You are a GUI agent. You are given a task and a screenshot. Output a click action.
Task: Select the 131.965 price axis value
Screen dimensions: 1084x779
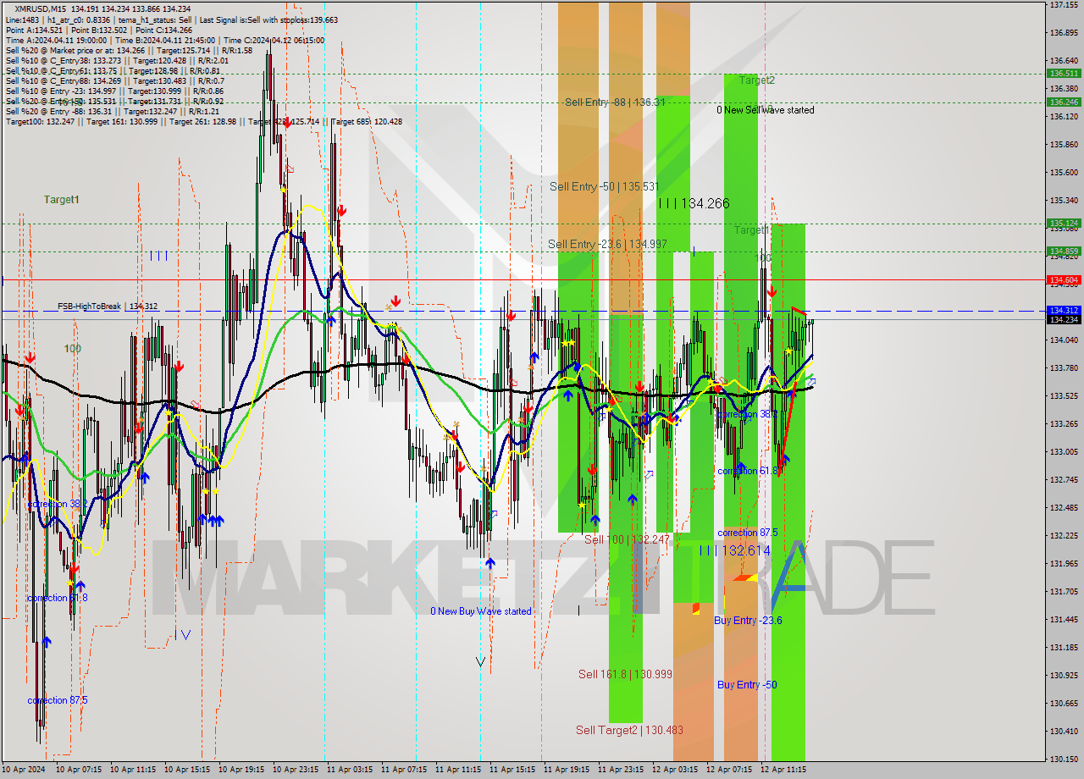tap(1065, 564)
